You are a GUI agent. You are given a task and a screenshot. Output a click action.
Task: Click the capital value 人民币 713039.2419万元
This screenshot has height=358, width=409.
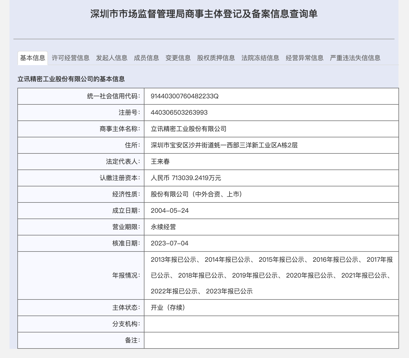click(x=186, y=178)
